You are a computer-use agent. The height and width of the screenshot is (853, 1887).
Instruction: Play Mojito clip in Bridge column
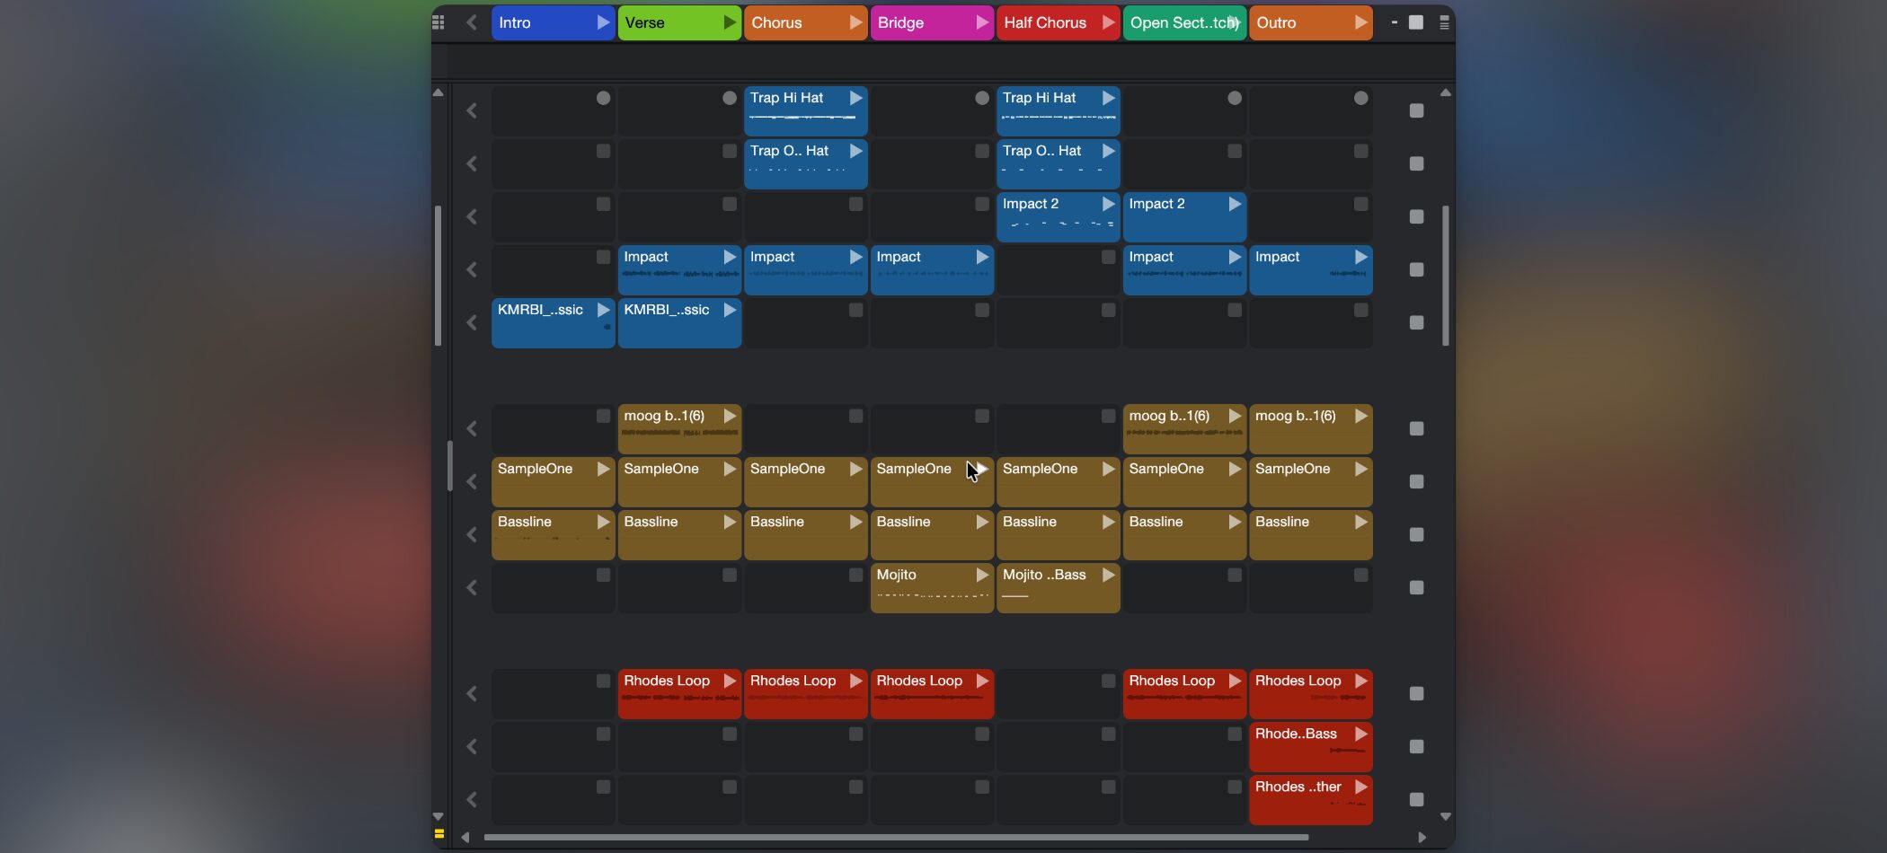[x=982, y=575]
